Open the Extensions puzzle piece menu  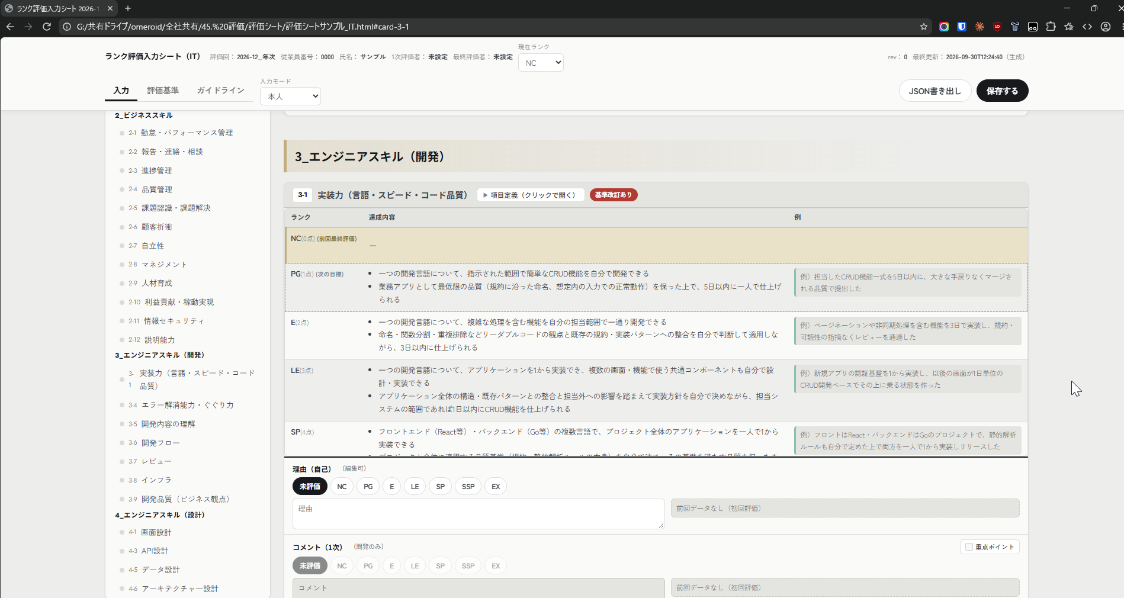coord(1051,27)
